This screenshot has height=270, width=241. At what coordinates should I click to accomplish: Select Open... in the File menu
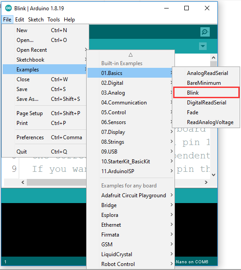click(45, 40)
